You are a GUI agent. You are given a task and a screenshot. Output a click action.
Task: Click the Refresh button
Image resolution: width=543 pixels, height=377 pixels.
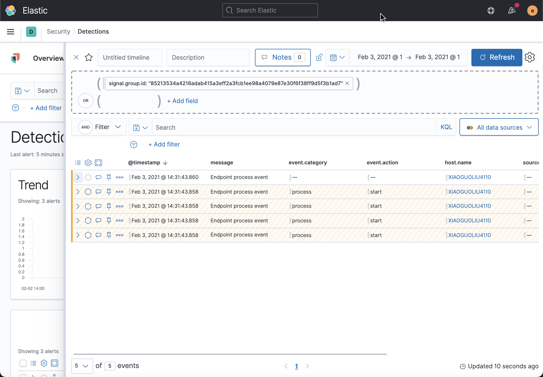(497, 57)
